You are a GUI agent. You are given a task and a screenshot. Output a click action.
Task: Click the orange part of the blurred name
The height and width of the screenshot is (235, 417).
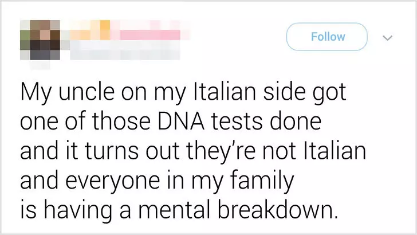[91, 30]
